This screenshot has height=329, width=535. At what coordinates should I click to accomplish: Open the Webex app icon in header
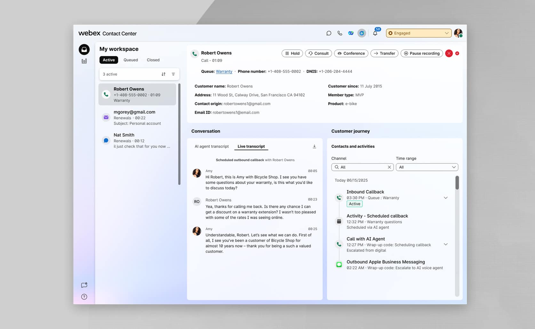point(351,33)
